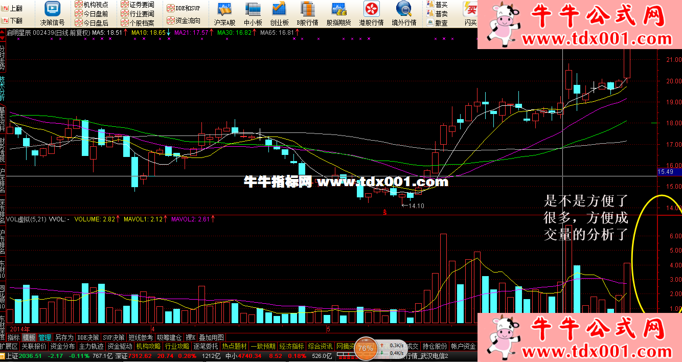Select the 短线参考 template
Image resolution: width=682 pixels, height=362 pixels.
point(141,337)
